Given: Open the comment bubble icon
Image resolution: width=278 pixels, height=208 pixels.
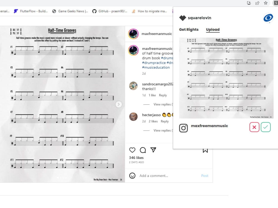Looking at the screenshot, I should (x=143, y=150).
